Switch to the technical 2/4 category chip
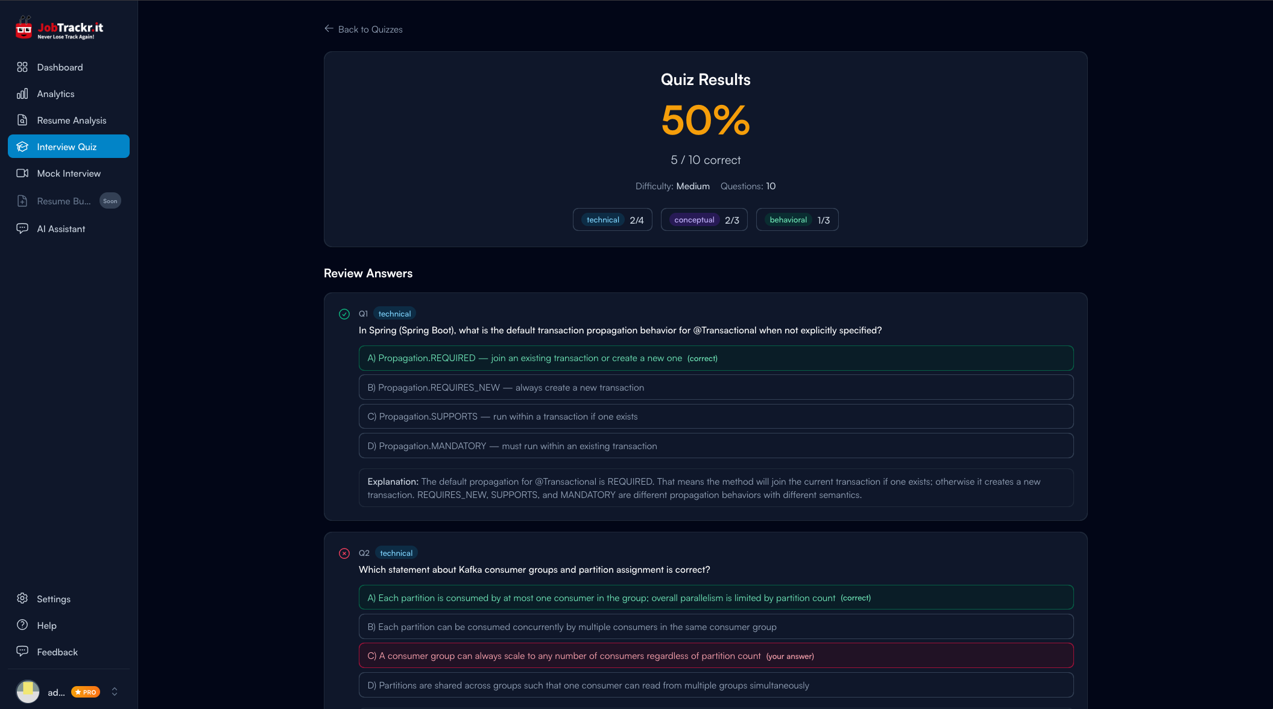Screen dimensions: 1273x709 point(612,219)
